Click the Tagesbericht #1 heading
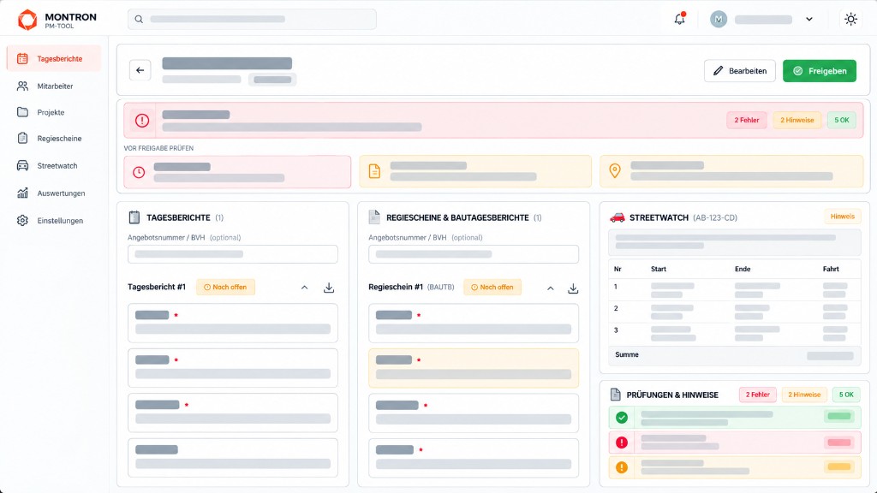The width and height of the screenshot is (877, 493). 157,287
